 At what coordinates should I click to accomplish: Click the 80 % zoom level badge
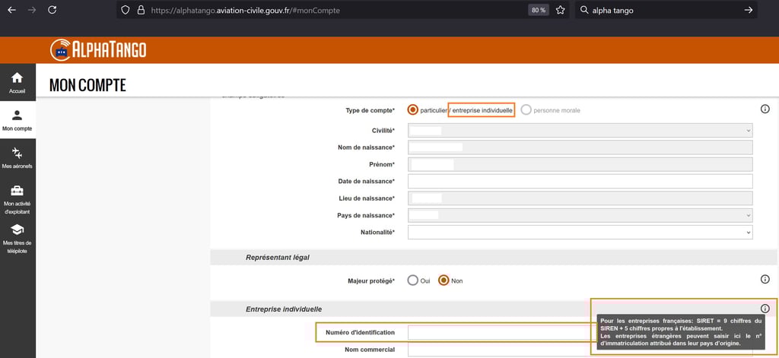[x=538, y=10]
